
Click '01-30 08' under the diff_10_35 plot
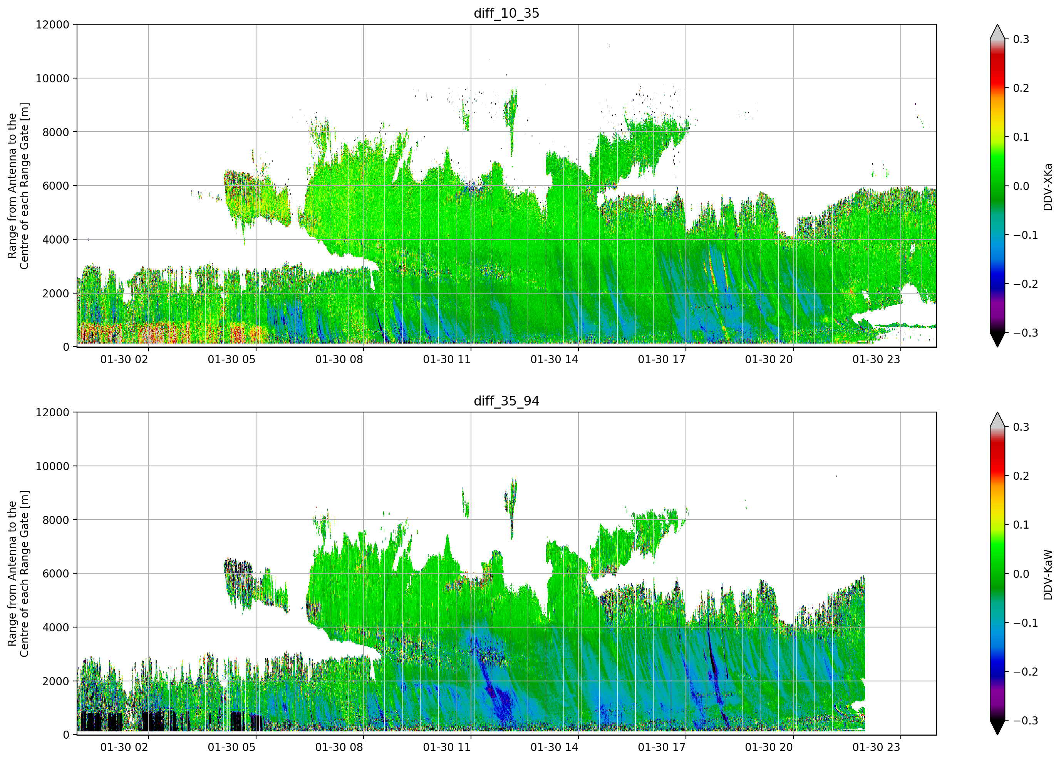point(339,359)
